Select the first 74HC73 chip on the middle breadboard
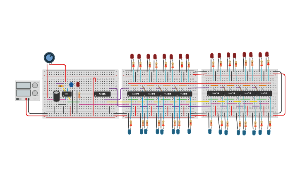The image size is (300, 187). (x=136, y=94)
